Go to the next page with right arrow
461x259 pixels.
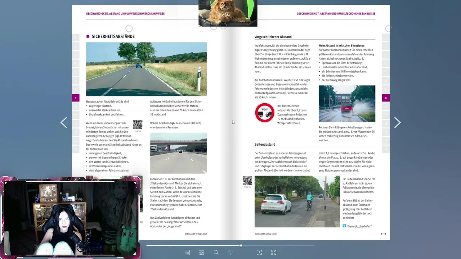(x=397, y=123)
